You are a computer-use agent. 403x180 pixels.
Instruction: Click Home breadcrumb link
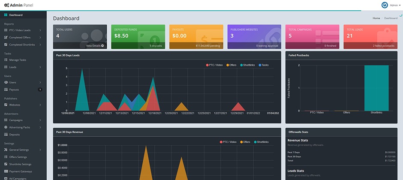pos(376,18)
